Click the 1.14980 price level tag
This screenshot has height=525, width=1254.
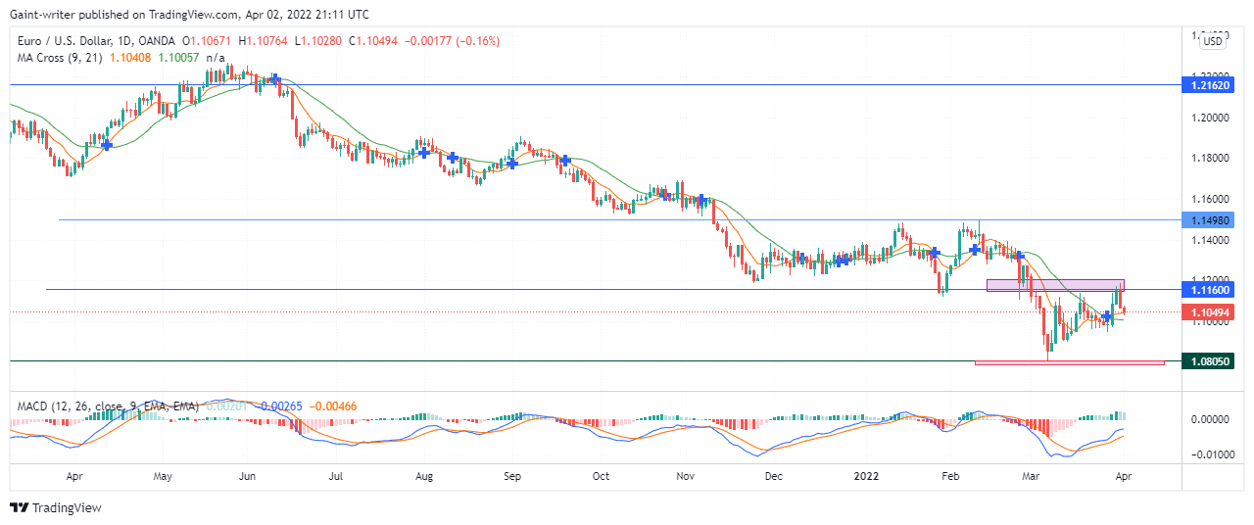pyautogui.click(x=1210, y=220)
